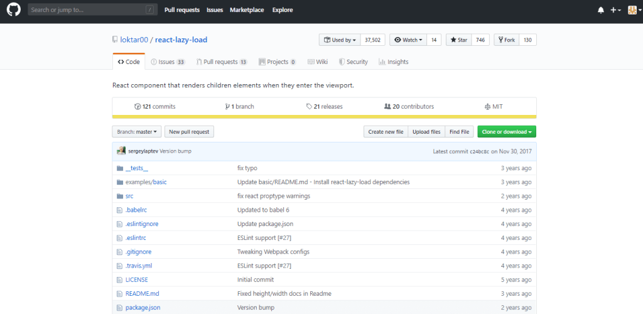
Task: Open the Version bump latest commit message
Action: tap(176, 151)
